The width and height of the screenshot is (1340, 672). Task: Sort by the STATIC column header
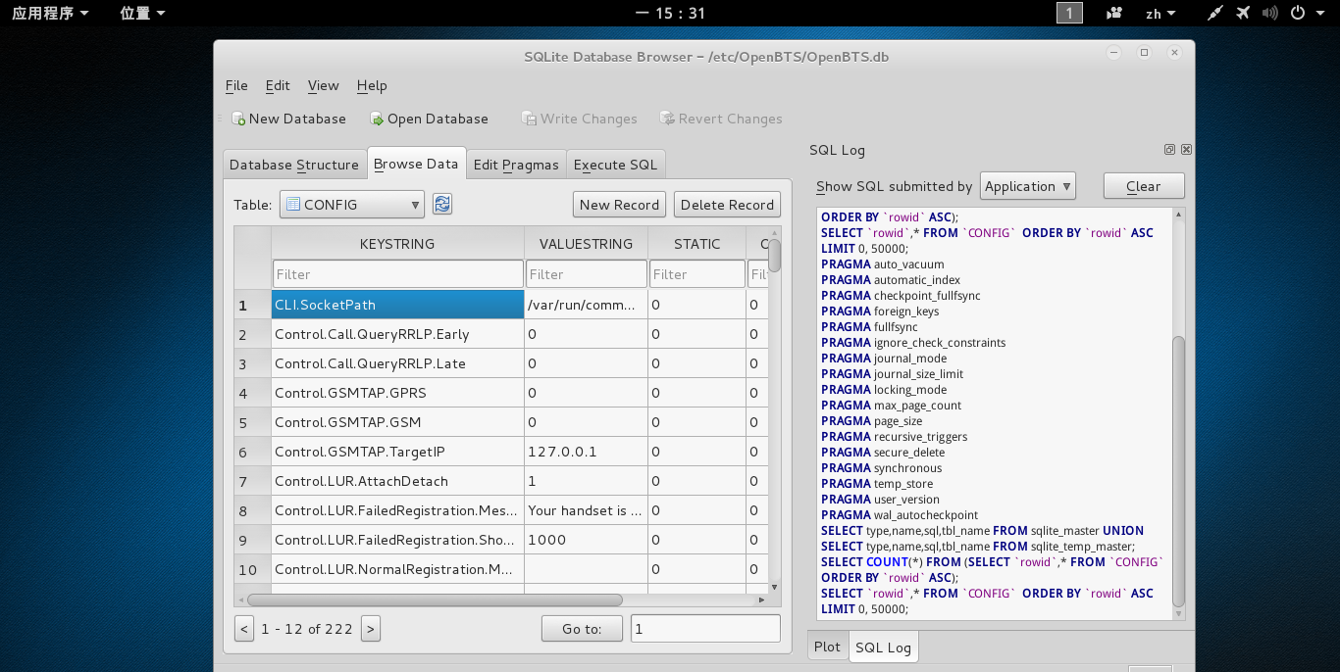[696, 244]
